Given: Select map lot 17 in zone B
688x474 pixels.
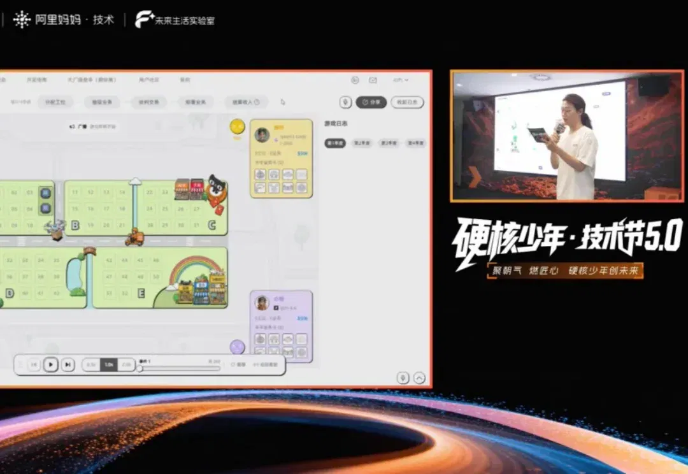Looking at the screenshot, I should 106,208.
